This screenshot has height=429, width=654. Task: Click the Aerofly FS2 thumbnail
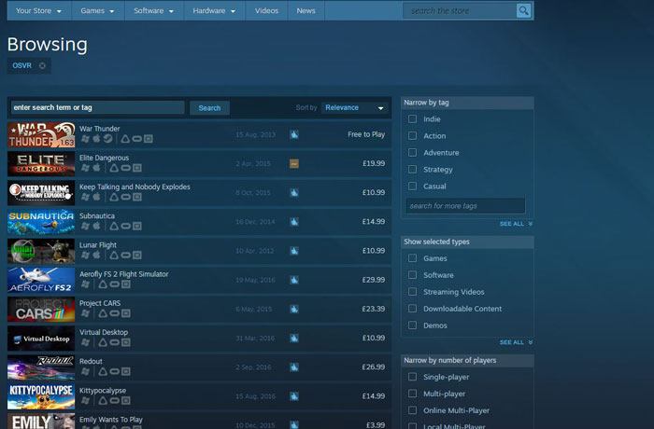click(41, 281)
